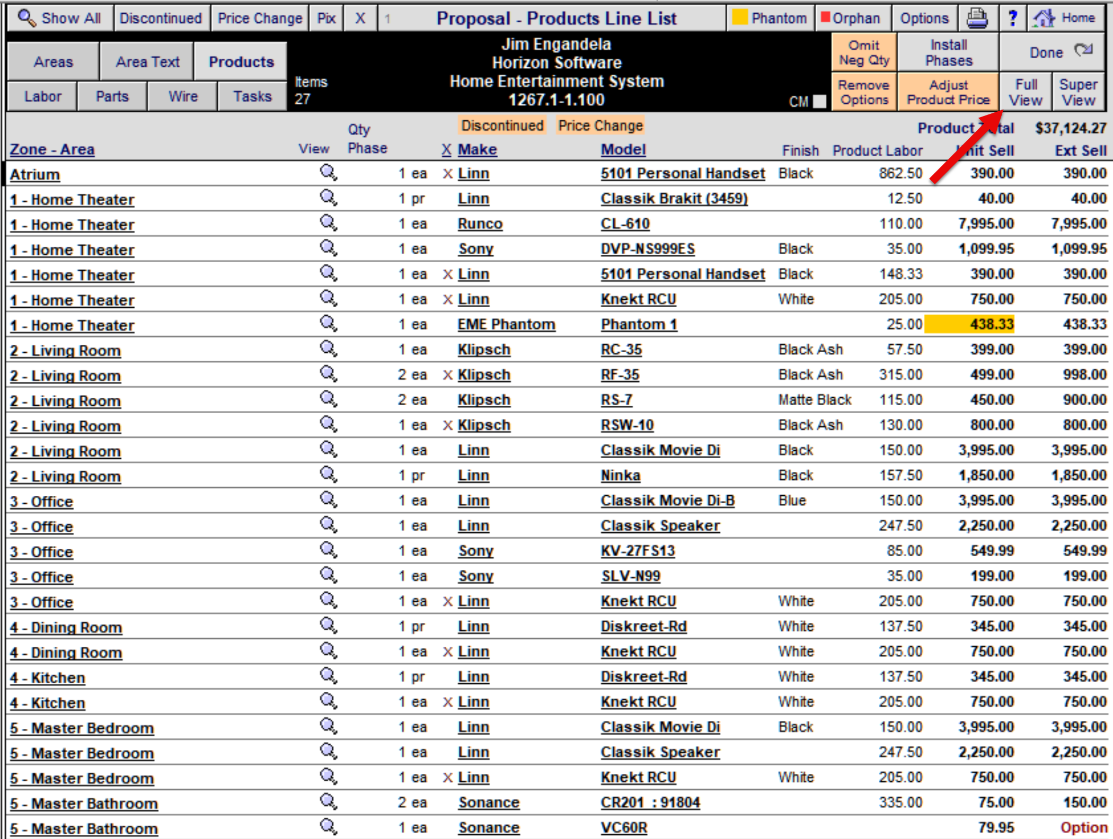Image resolution: width=1113 pixels, height=839 pixels.
Task: Click the Price Change toolbar button
Action: click(x=260, y=18)
